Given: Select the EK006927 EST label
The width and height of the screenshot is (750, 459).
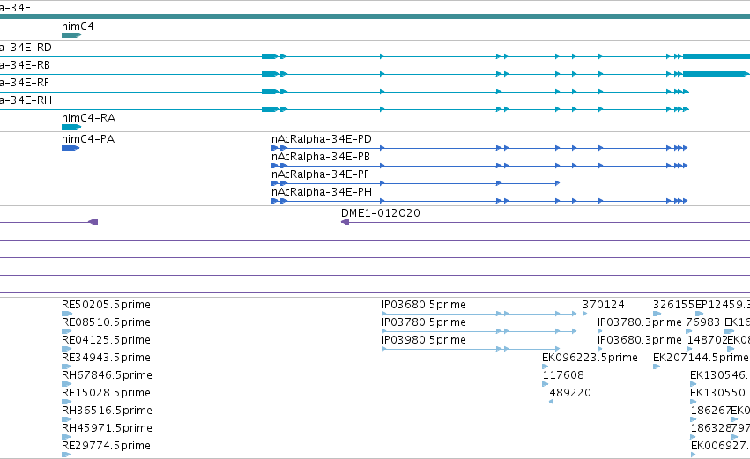Looking at the screenshot, I should [719, 446].
